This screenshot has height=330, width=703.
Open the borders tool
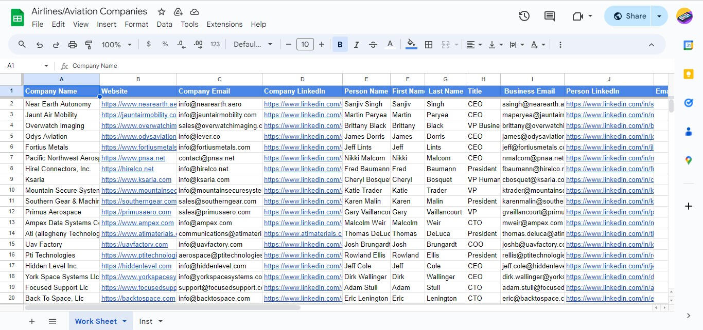(x=428, y=45)
